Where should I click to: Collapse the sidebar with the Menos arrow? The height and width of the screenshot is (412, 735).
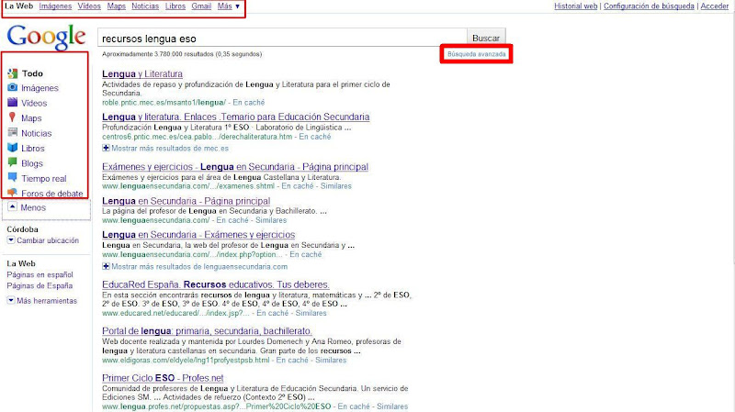coord(13,207)
